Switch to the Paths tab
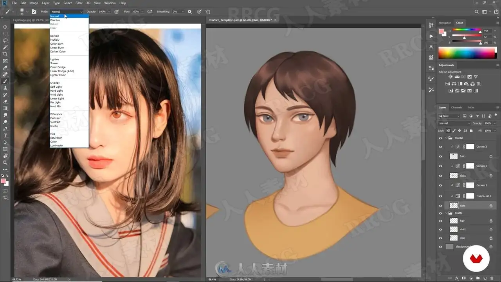Image resolution: width=501 pixels, height=282 pixels. 471,107
